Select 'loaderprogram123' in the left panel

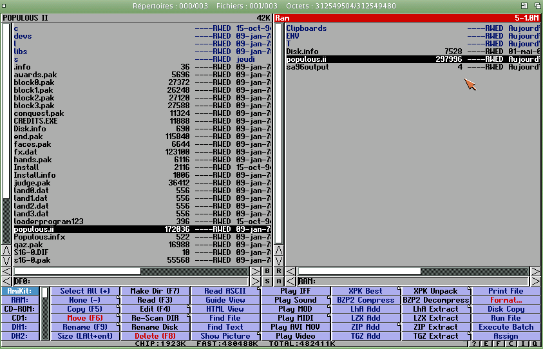(143, 222)
